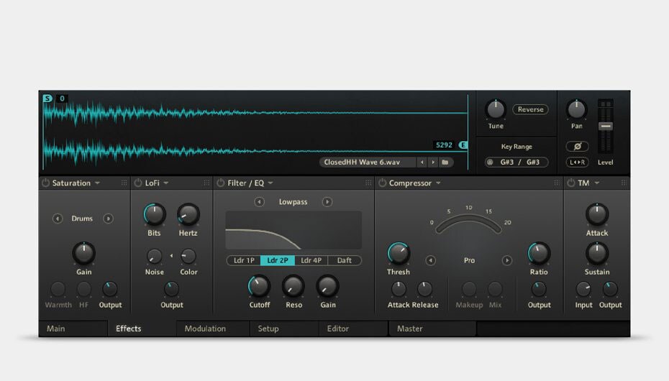This screenshot has height=381, width=669.
Task: Switch to previous filter type before Lowpass
Action: (x=259, y=202)
